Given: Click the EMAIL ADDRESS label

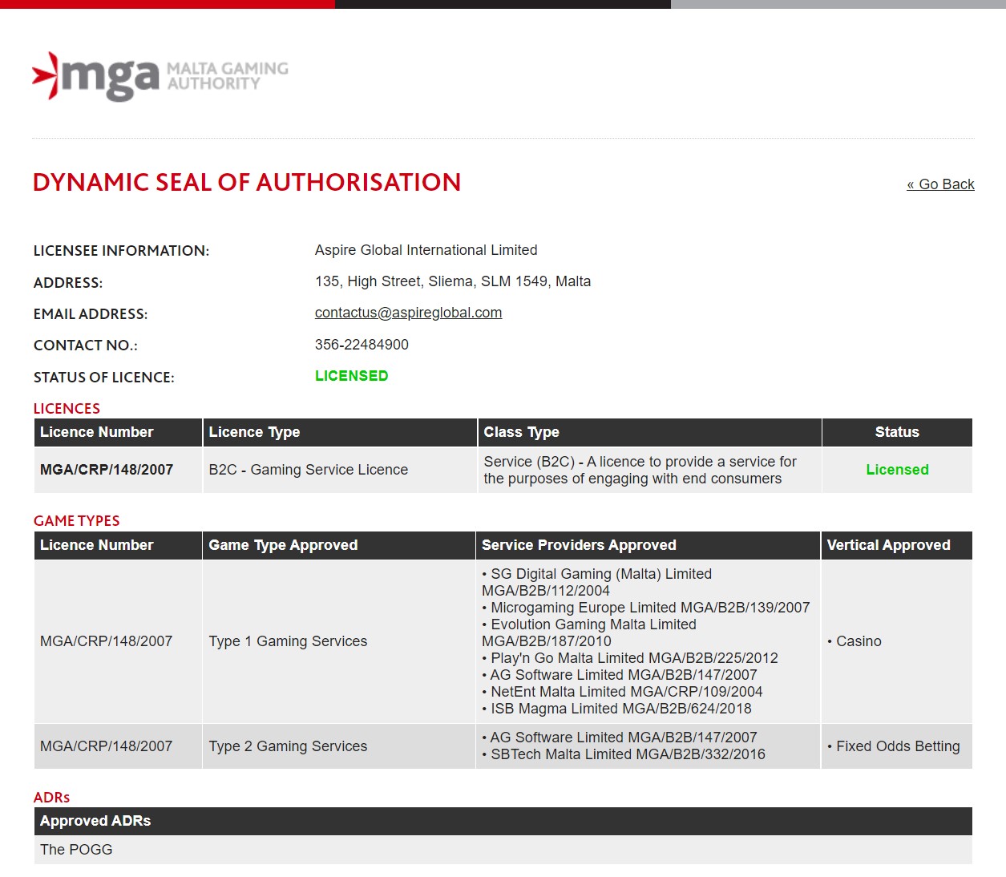Looking at the screenshot, I should [x=91, y=314].
